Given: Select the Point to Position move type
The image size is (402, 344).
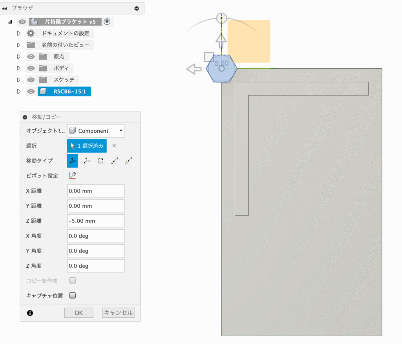Looking at the screenshot, I should [x=128, y=161].
